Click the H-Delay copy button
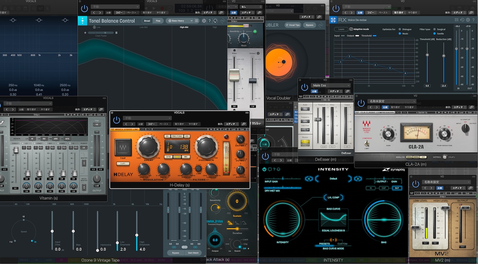478x264 pixels. (x=151, y=124)
